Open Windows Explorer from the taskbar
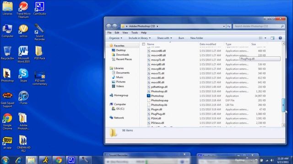This screenshot has width=293, height=164. click(31, 160)
